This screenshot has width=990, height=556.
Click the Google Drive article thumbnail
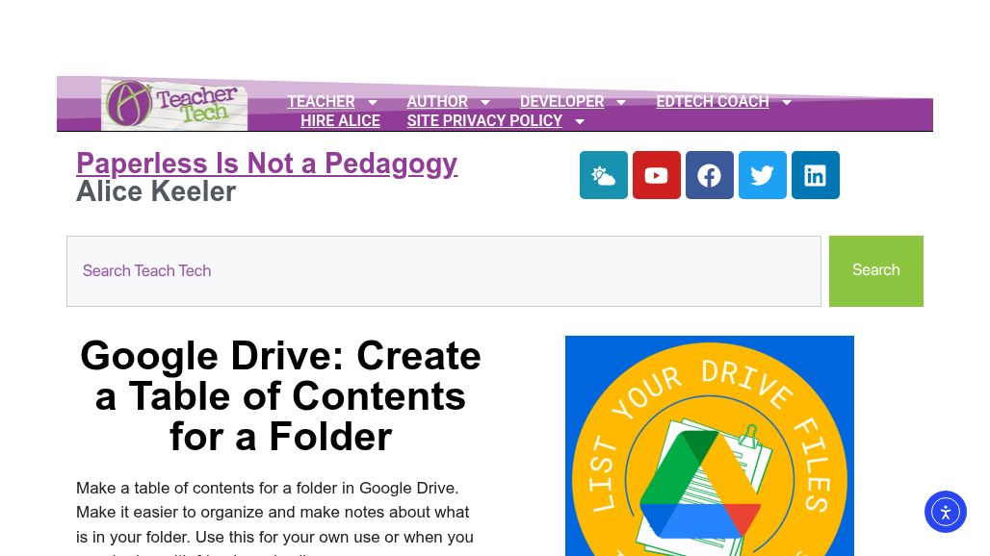pyautogui.click(x=709, y=445)
